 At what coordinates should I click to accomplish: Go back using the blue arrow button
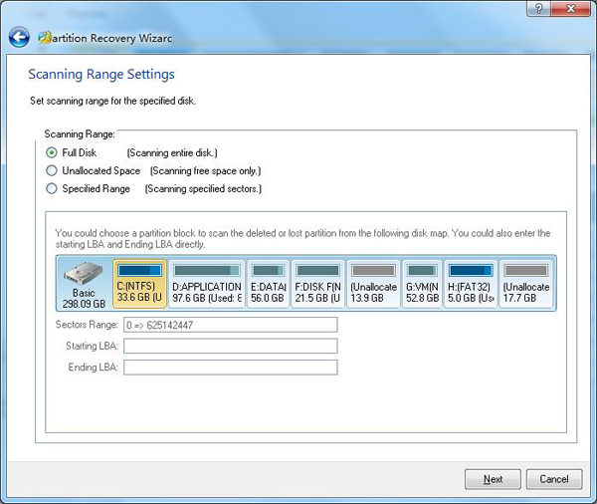pyautogui.click(x=19, y=38)
